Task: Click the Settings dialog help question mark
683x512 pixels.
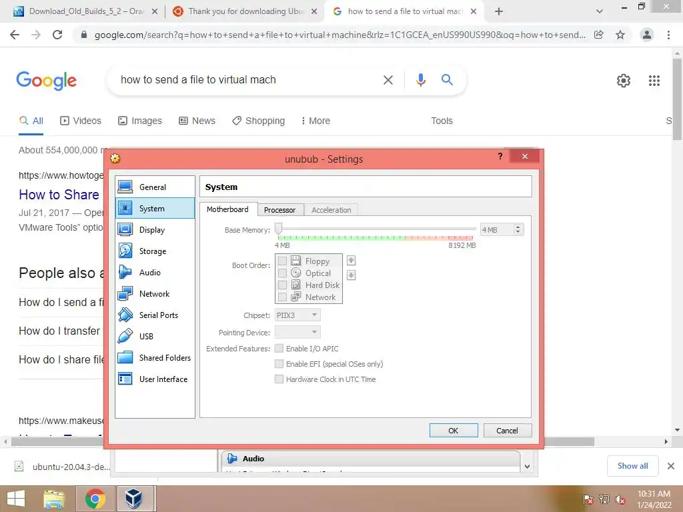Action: [500, 156]
